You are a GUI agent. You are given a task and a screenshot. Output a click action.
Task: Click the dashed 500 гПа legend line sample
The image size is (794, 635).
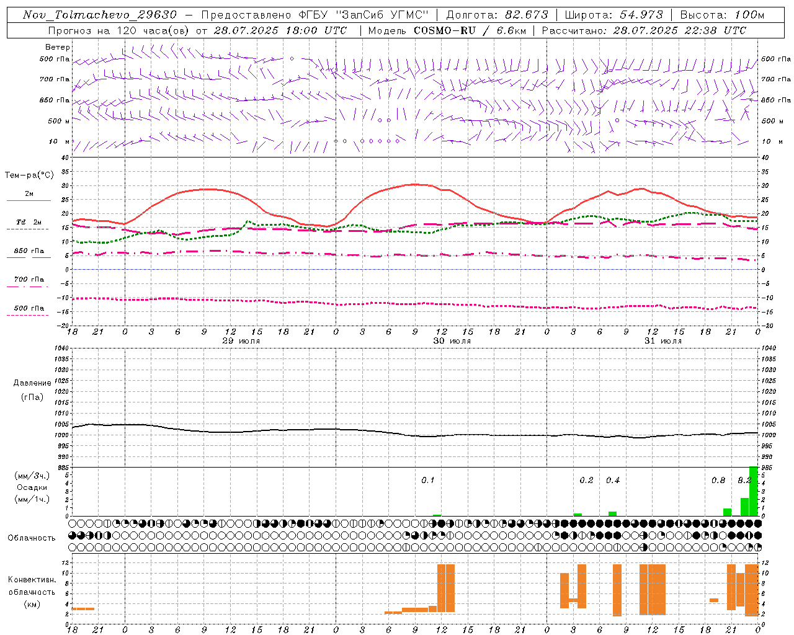[28, 315]
